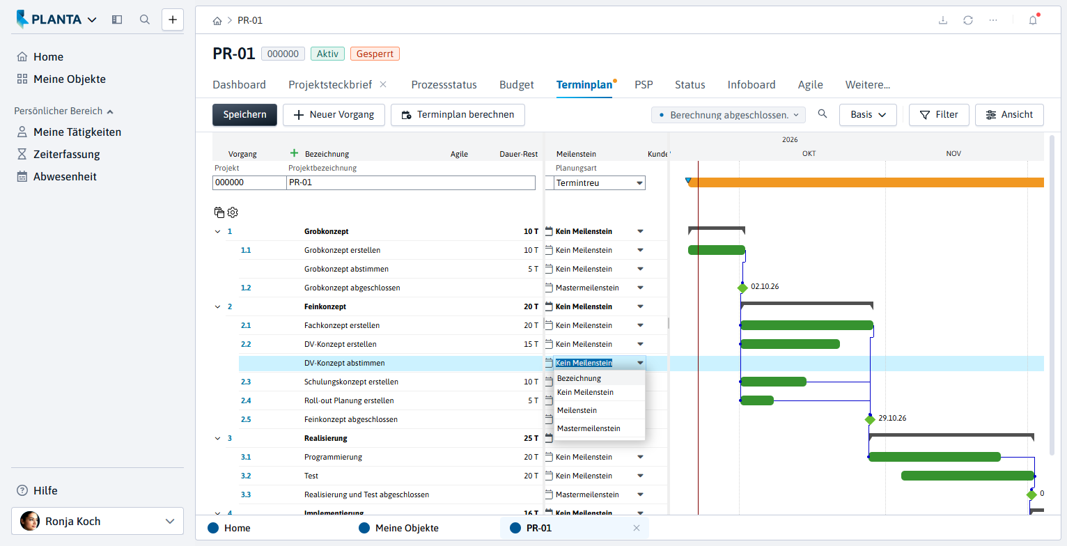
Task: Open Ronja Koch user menu
Action: pos(98,521)
